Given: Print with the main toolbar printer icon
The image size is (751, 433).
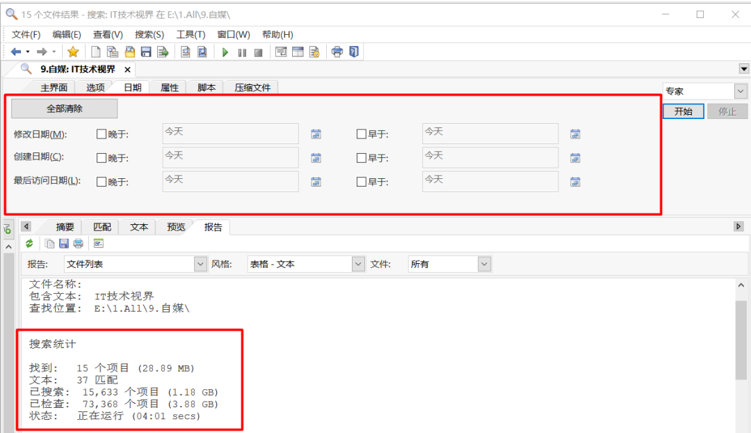Looking at the screenshot, I should coord(337,52).
